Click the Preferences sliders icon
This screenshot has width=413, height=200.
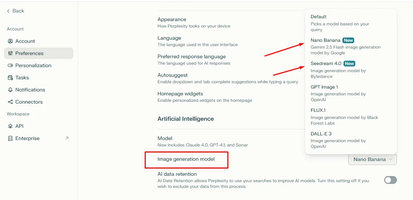click(10, 53)
